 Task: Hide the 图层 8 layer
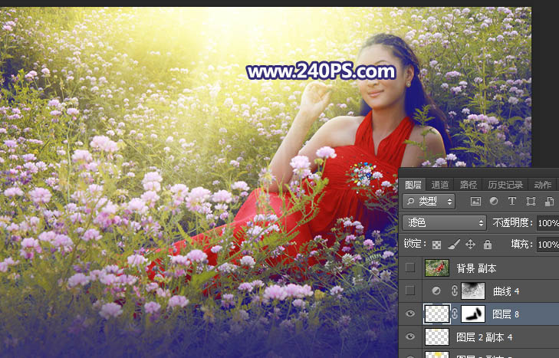tap(409, 314)
